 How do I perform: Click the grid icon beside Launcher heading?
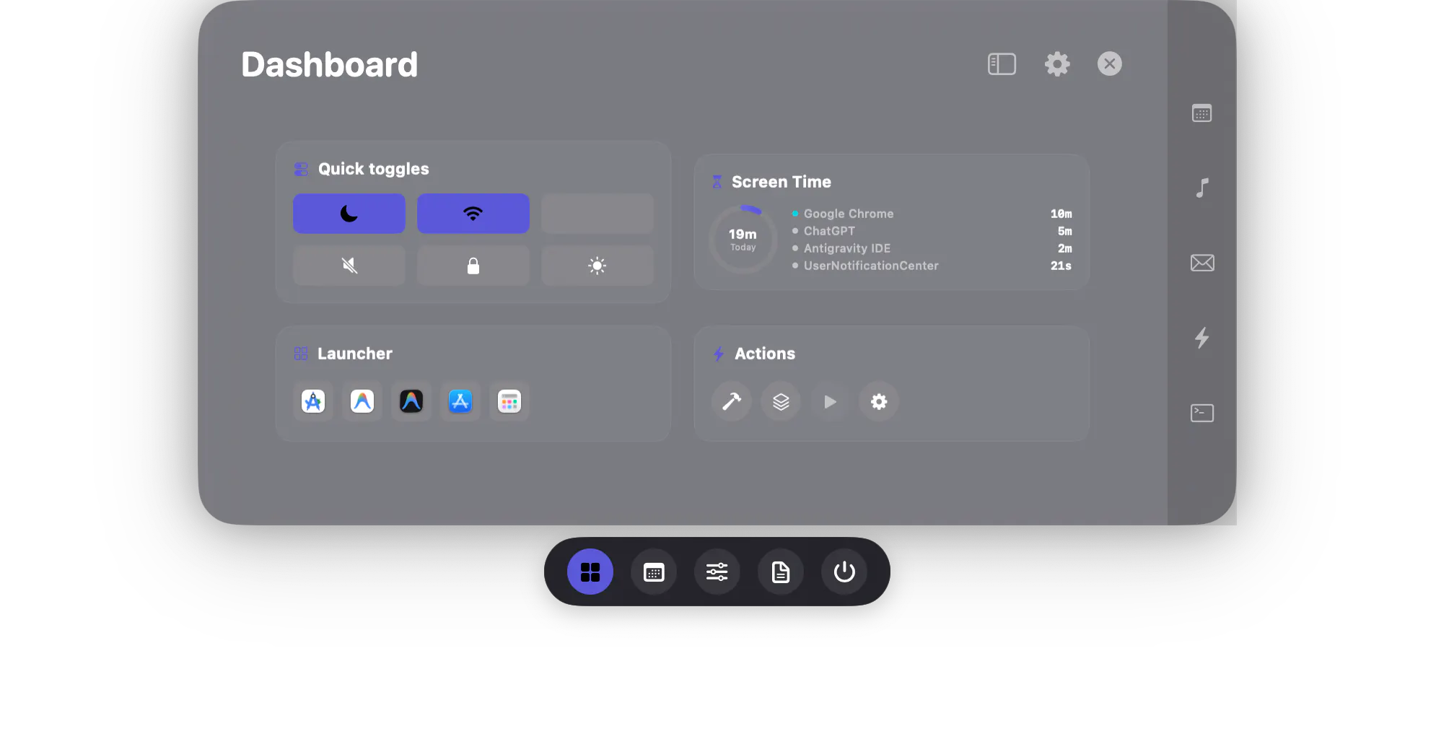[x=301, y=354]
